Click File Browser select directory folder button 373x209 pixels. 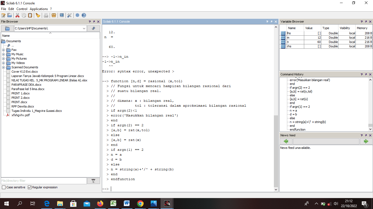coord(7,28)
